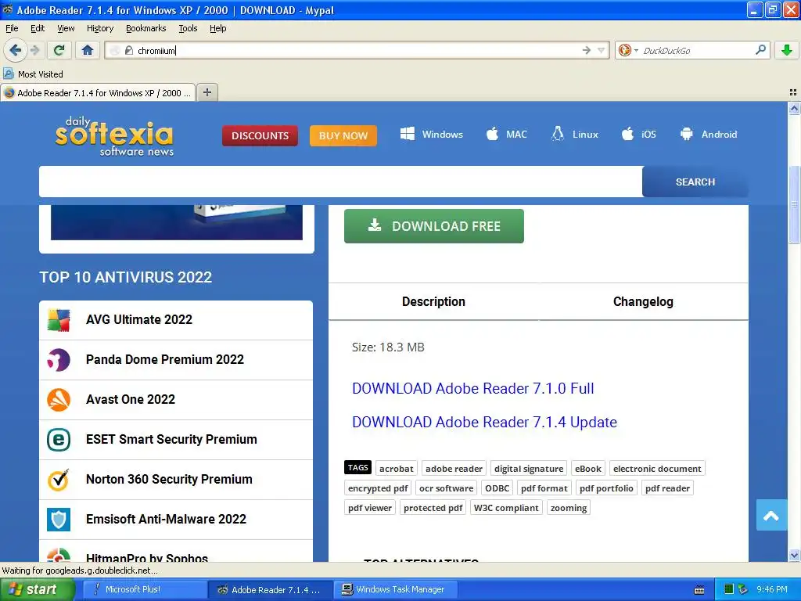Click the red DISCOUNTS button
The height and width of the screenshot is (601, 801).
point(260,135)
